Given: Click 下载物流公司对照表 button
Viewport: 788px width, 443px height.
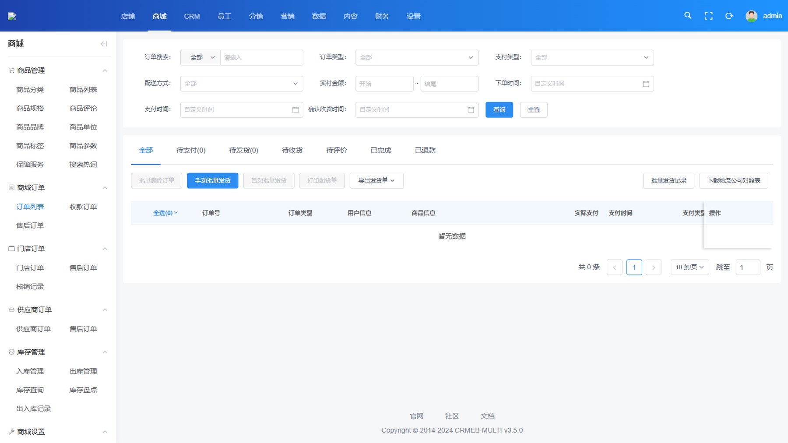Looking at the screenshot, I should click(734, 180).
